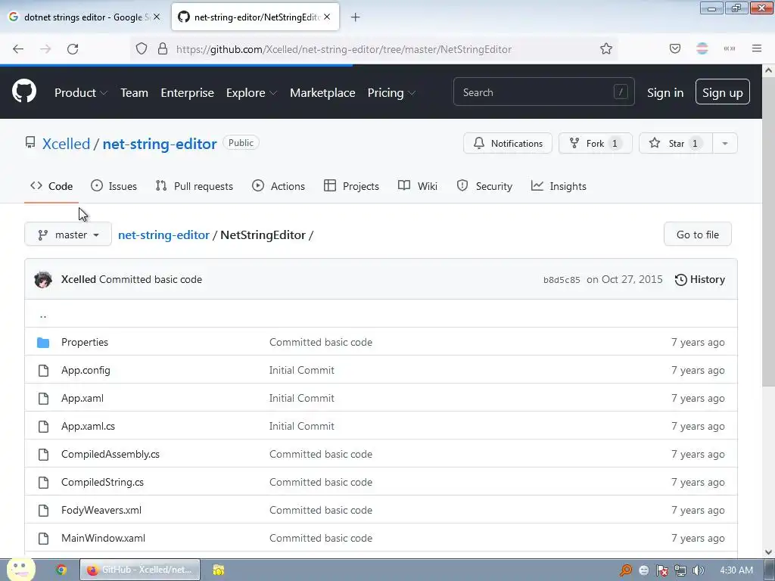The image size is (775, 581).
Task: Click the Start button on taskbar
Action: click(x=20, y=569)
